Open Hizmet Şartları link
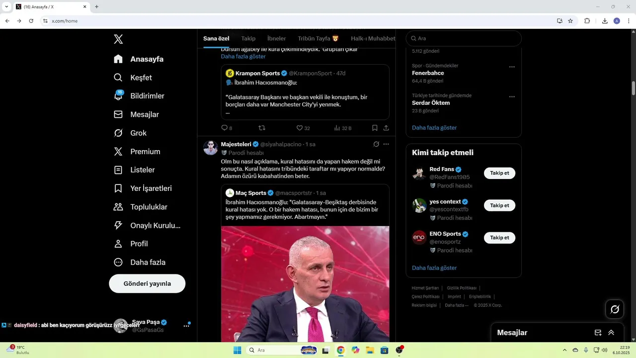 click(425, 288)
